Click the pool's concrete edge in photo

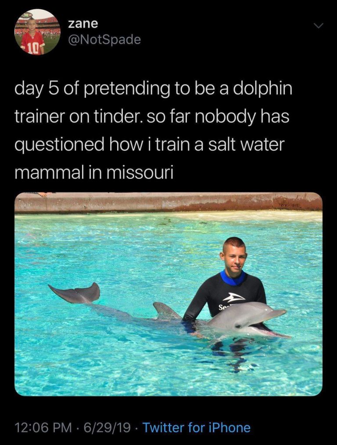tap(168, 202)
